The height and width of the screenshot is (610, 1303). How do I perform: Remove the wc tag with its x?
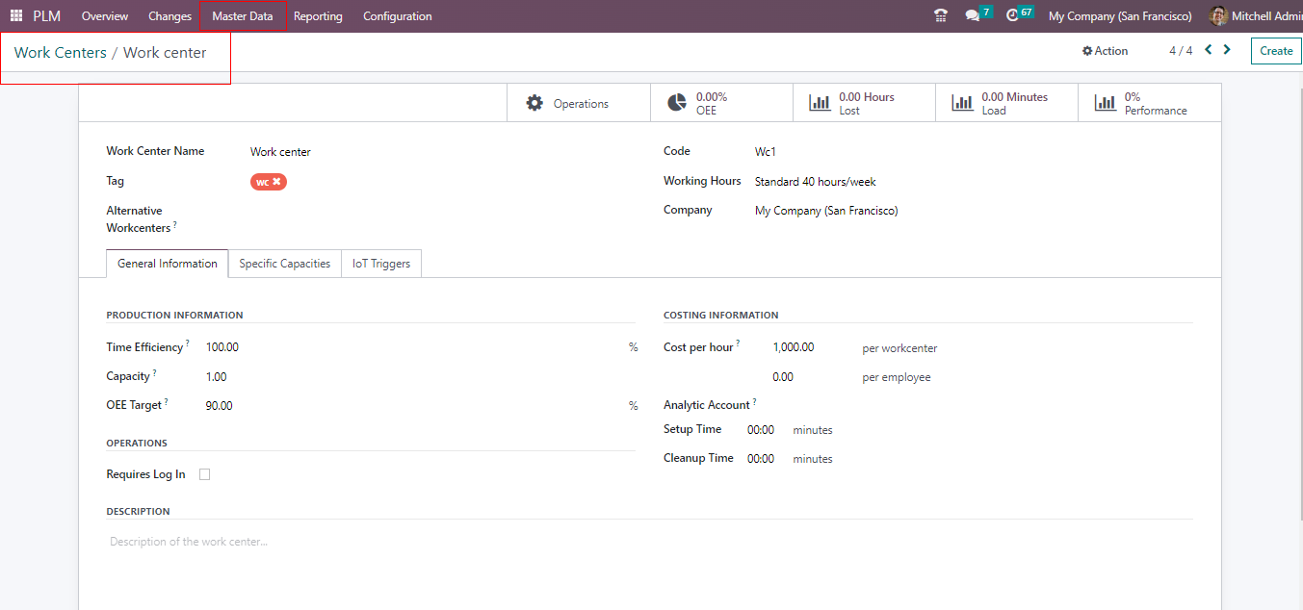pos(276,181)
